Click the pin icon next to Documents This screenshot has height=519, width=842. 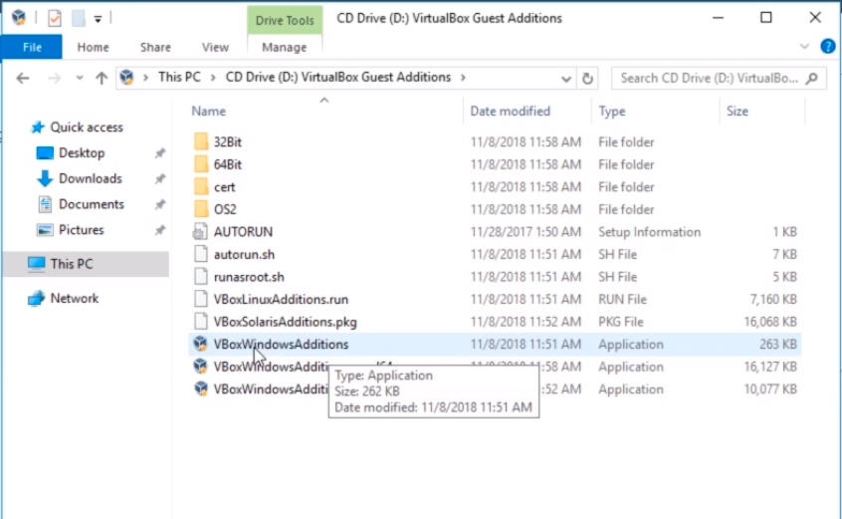pyautogui.click(x=160, y=204)
